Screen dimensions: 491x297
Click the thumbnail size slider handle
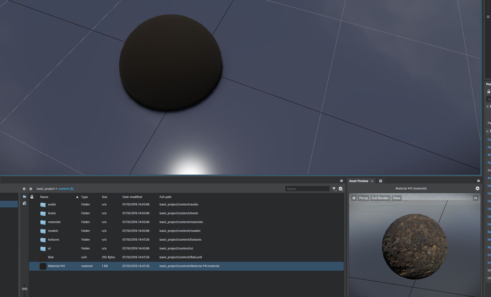[x=24, y=289]
